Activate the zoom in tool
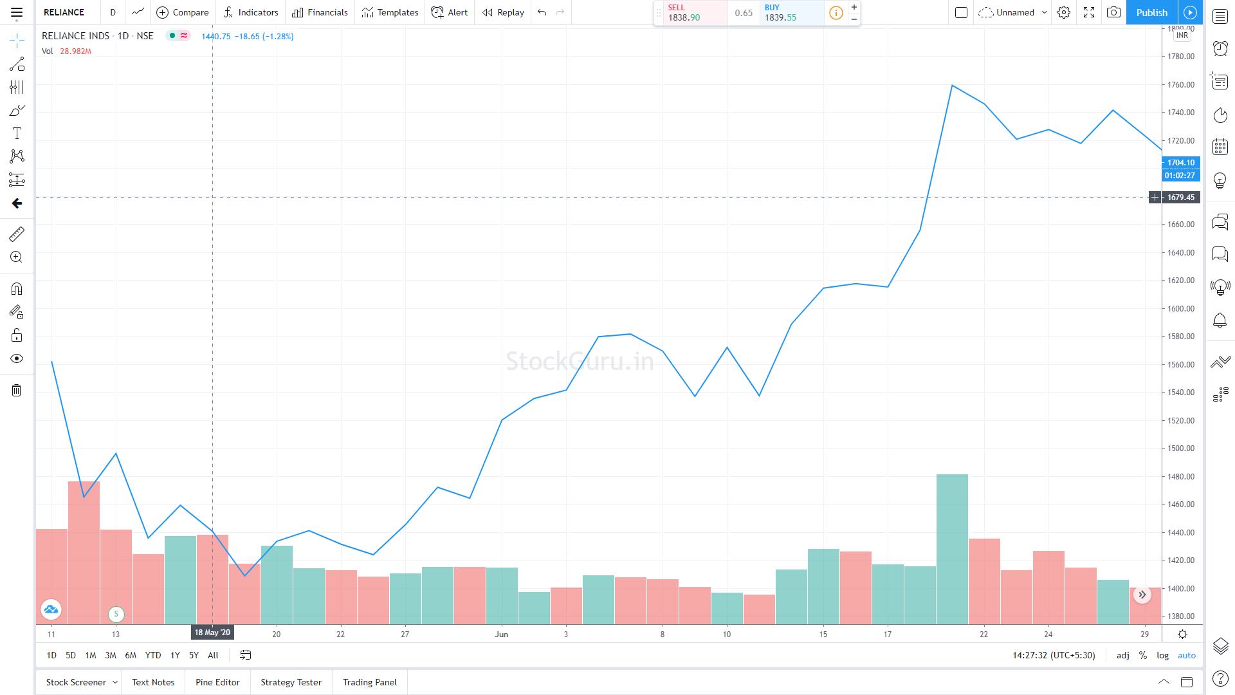The height and width of the screenshot is (695, 1235). pyautogui.click(x=17, y=257)
